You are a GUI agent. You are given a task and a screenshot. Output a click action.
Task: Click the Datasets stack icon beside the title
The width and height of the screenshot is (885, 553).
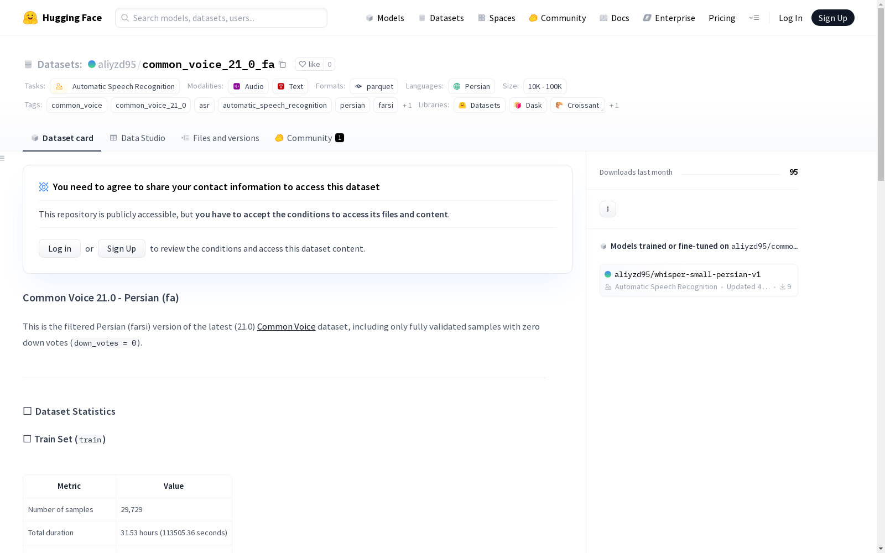[28, 64]
